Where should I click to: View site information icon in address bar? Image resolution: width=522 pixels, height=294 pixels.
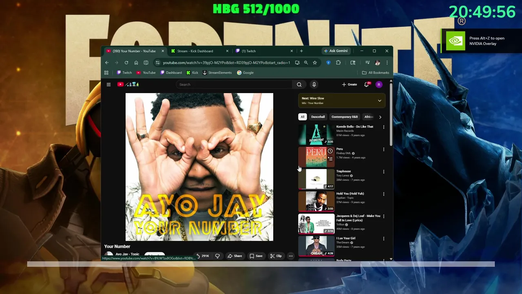(x=157, y=62)
